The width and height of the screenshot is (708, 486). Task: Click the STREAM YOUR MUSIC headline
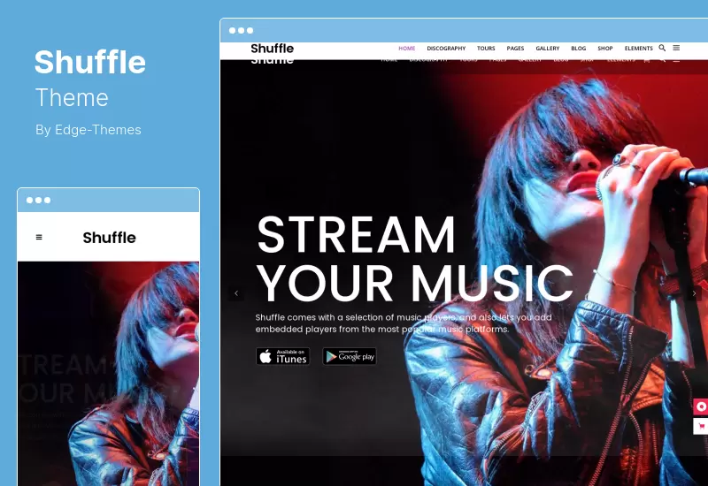(x=414, y=259)
